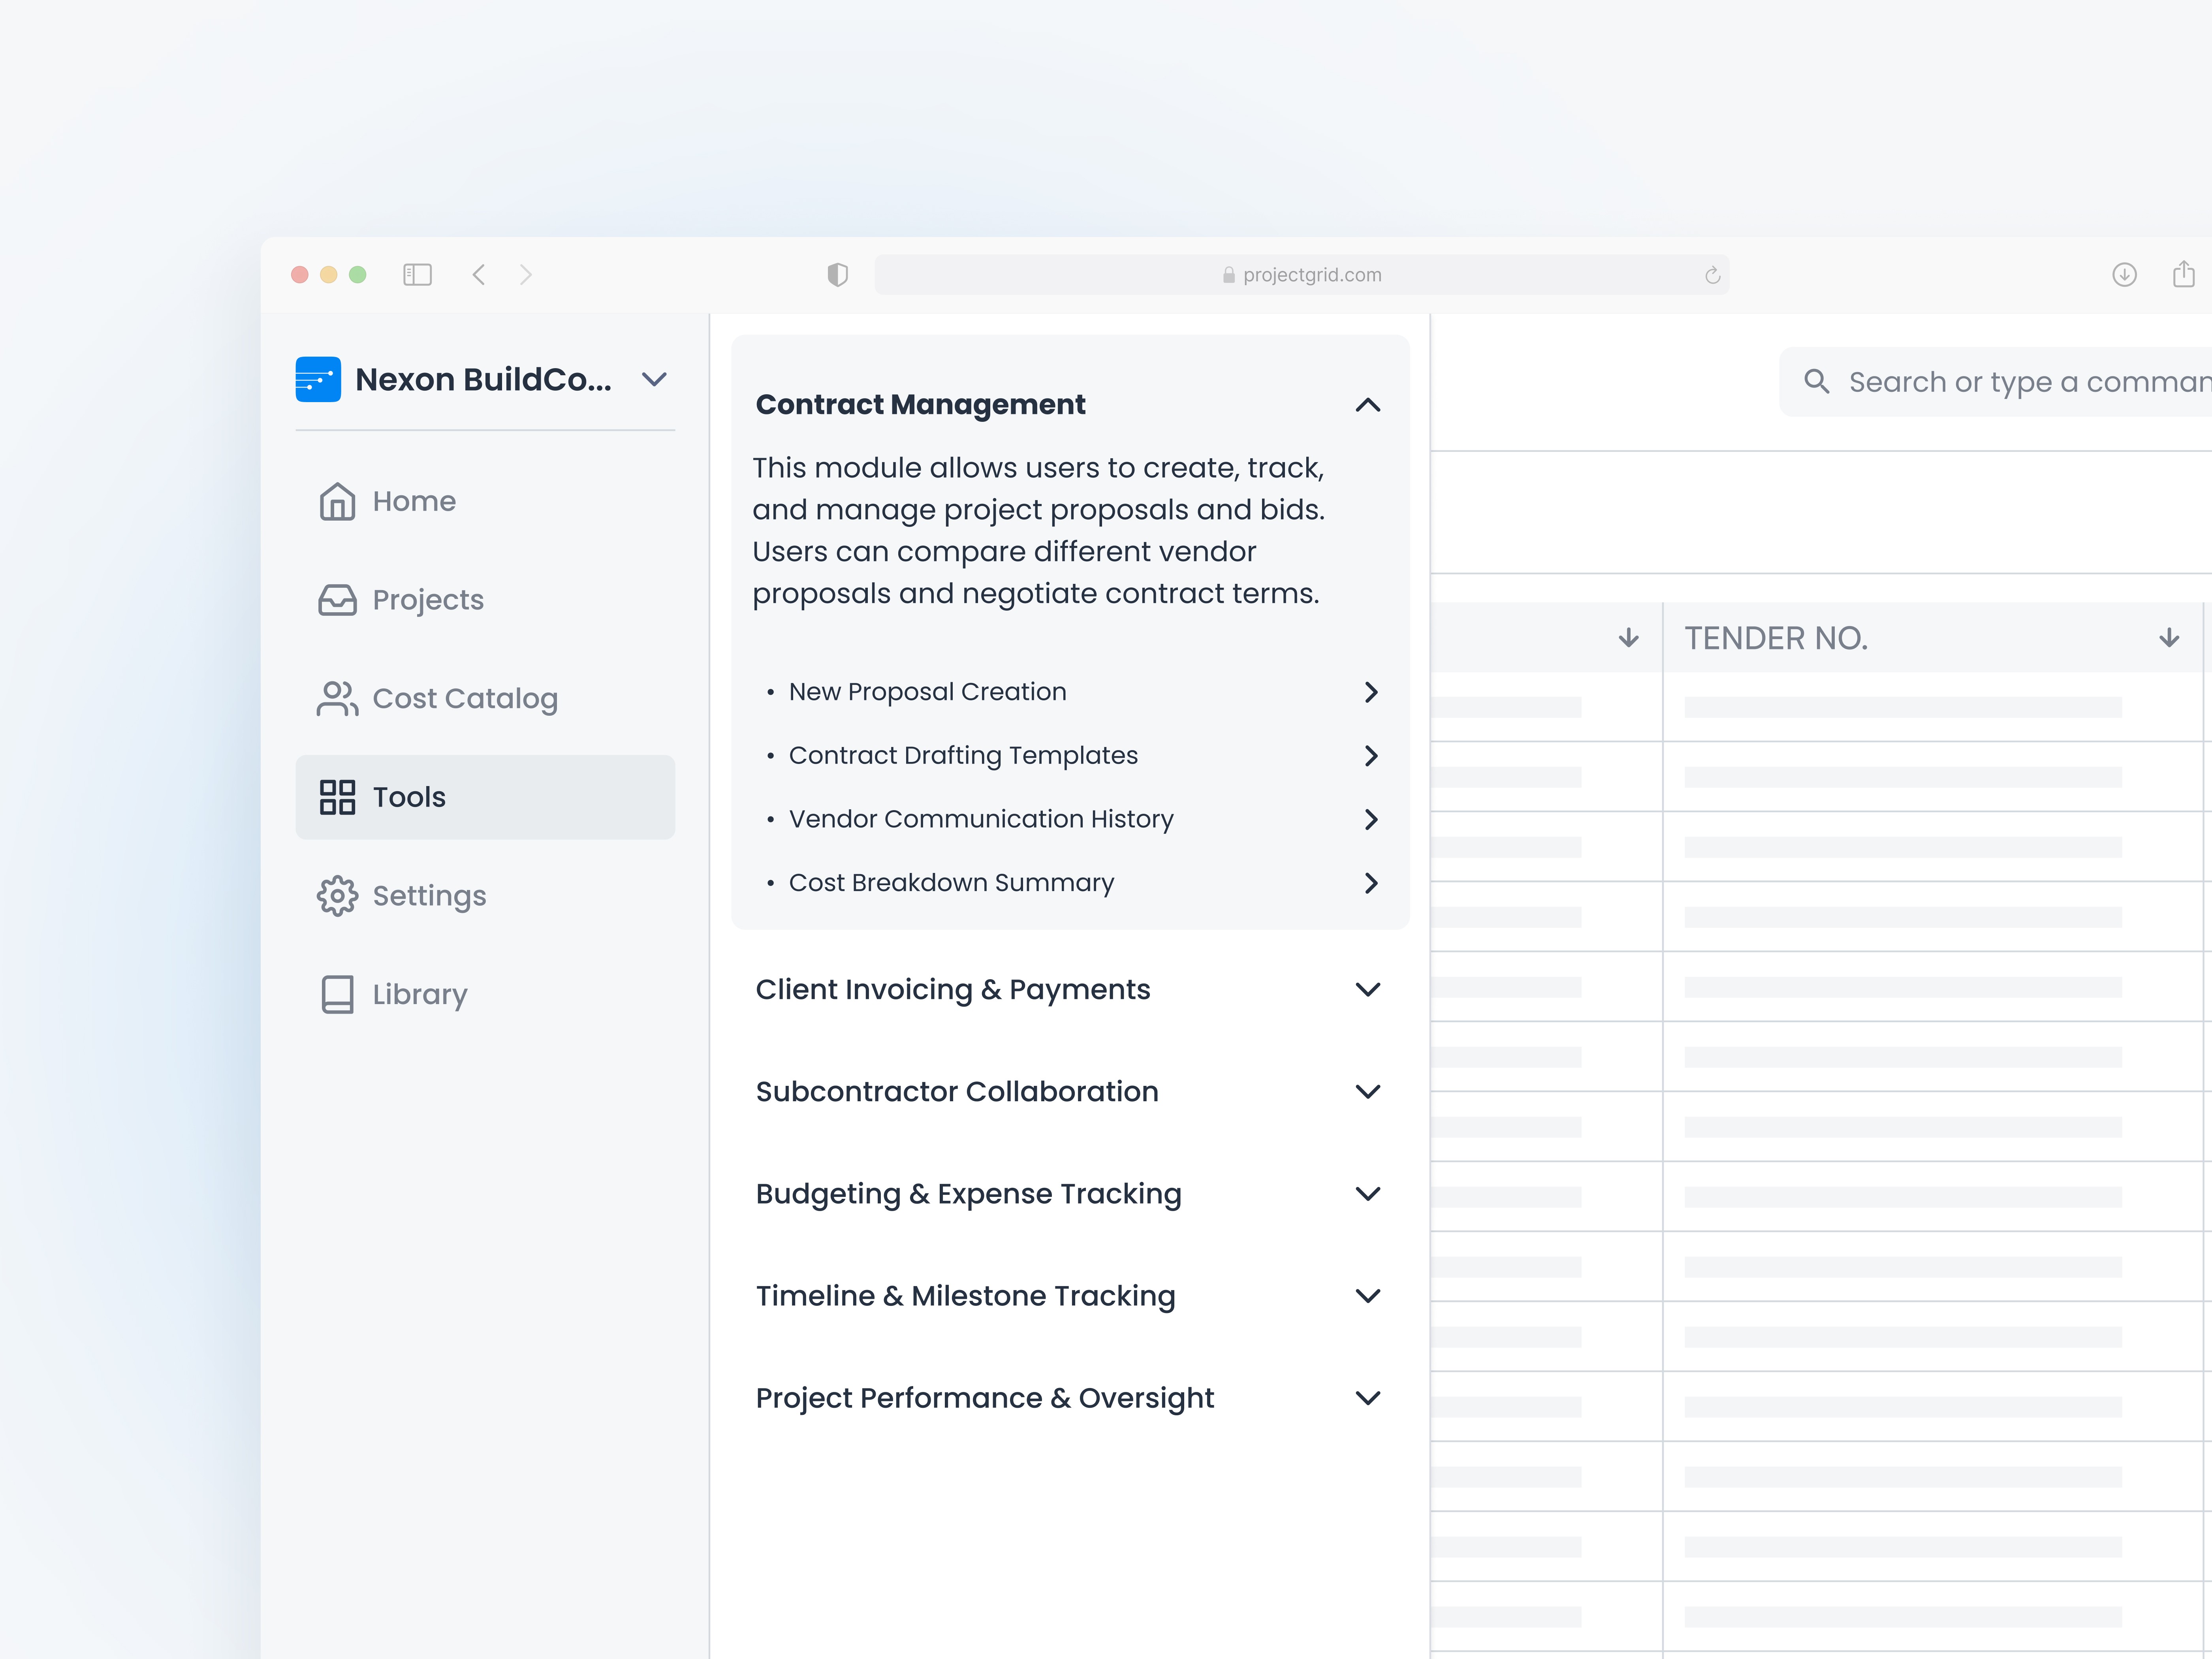
Task: Click the arrow next to Cost Breakdown Summary
Action: tap(1371, 883)
